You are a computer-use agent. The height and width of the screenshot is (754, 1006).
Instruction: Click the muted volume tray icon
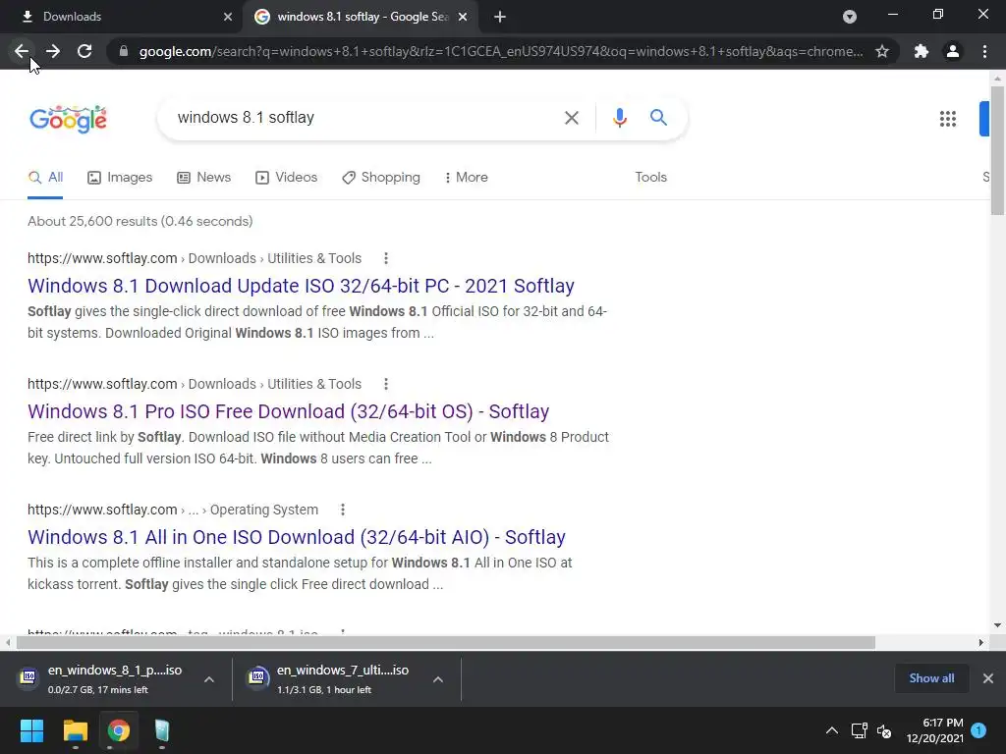pyautogui.click(x=884, y=730)
